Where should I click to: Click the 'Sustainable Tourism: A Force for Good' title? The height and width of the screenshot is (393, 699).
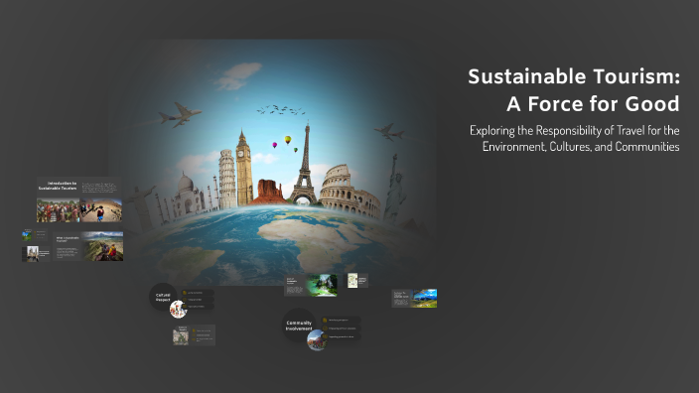coord(574,90)
